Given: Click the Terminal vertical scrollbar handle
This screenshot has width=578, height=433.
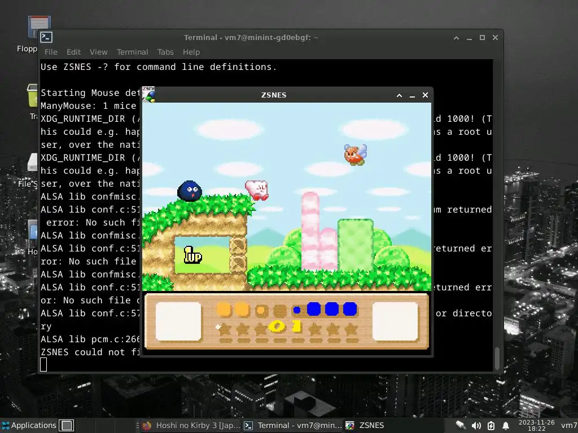Looking at the screenshot, I should (x=497, y=358).
